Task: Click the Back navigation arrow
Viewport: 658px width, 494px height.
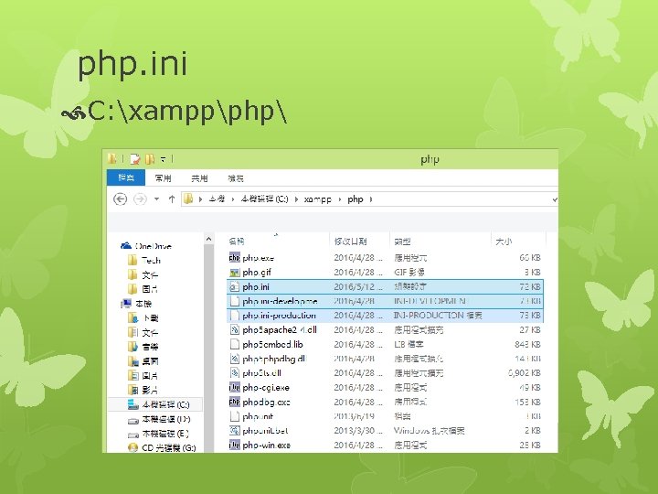Action: 121,199
